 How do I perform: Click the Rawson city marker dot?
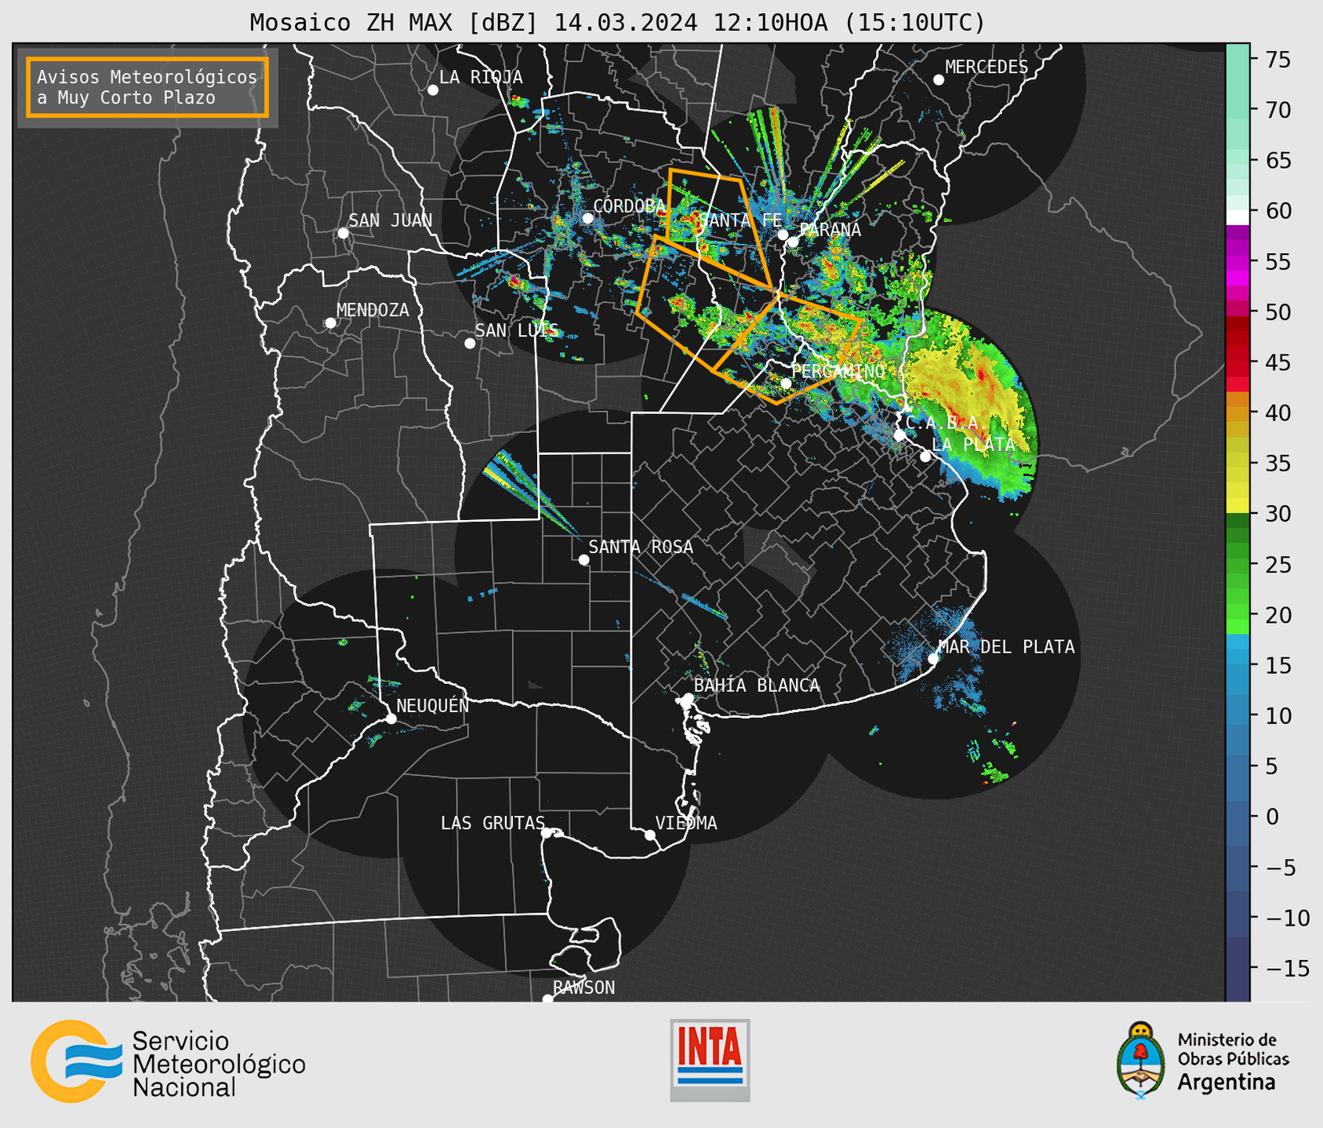coord(547,999)
